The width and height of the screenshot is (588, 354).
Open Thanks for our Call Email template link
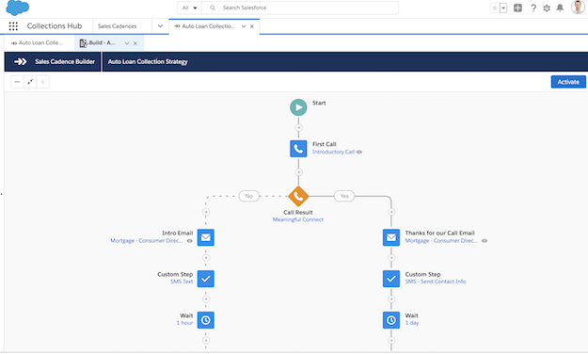[x=442, y=241]
